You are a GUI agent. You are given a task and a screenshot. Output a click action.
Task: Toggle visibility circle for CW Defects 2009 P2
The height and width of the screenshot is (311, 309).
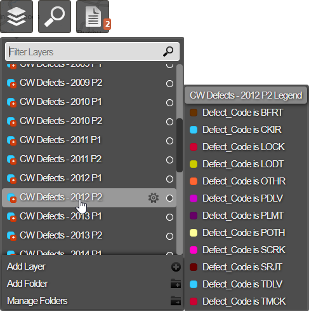click(x=169, y=83)
